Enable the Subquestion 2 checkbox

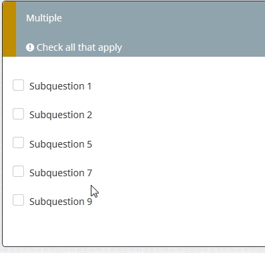(18, 114)
